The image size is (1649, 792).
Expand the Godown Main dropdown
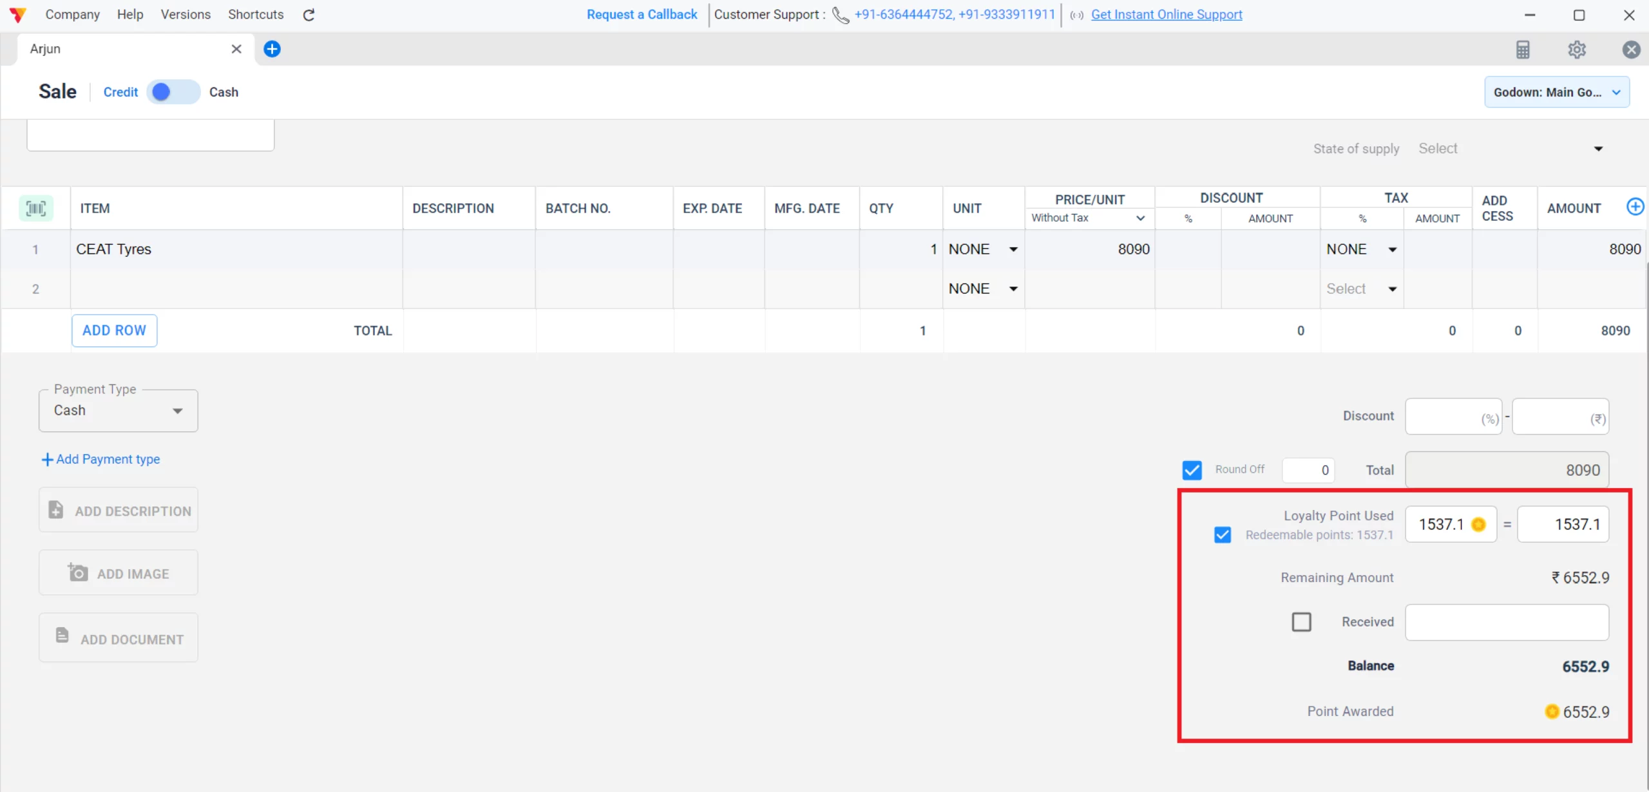coord(1557,92)
